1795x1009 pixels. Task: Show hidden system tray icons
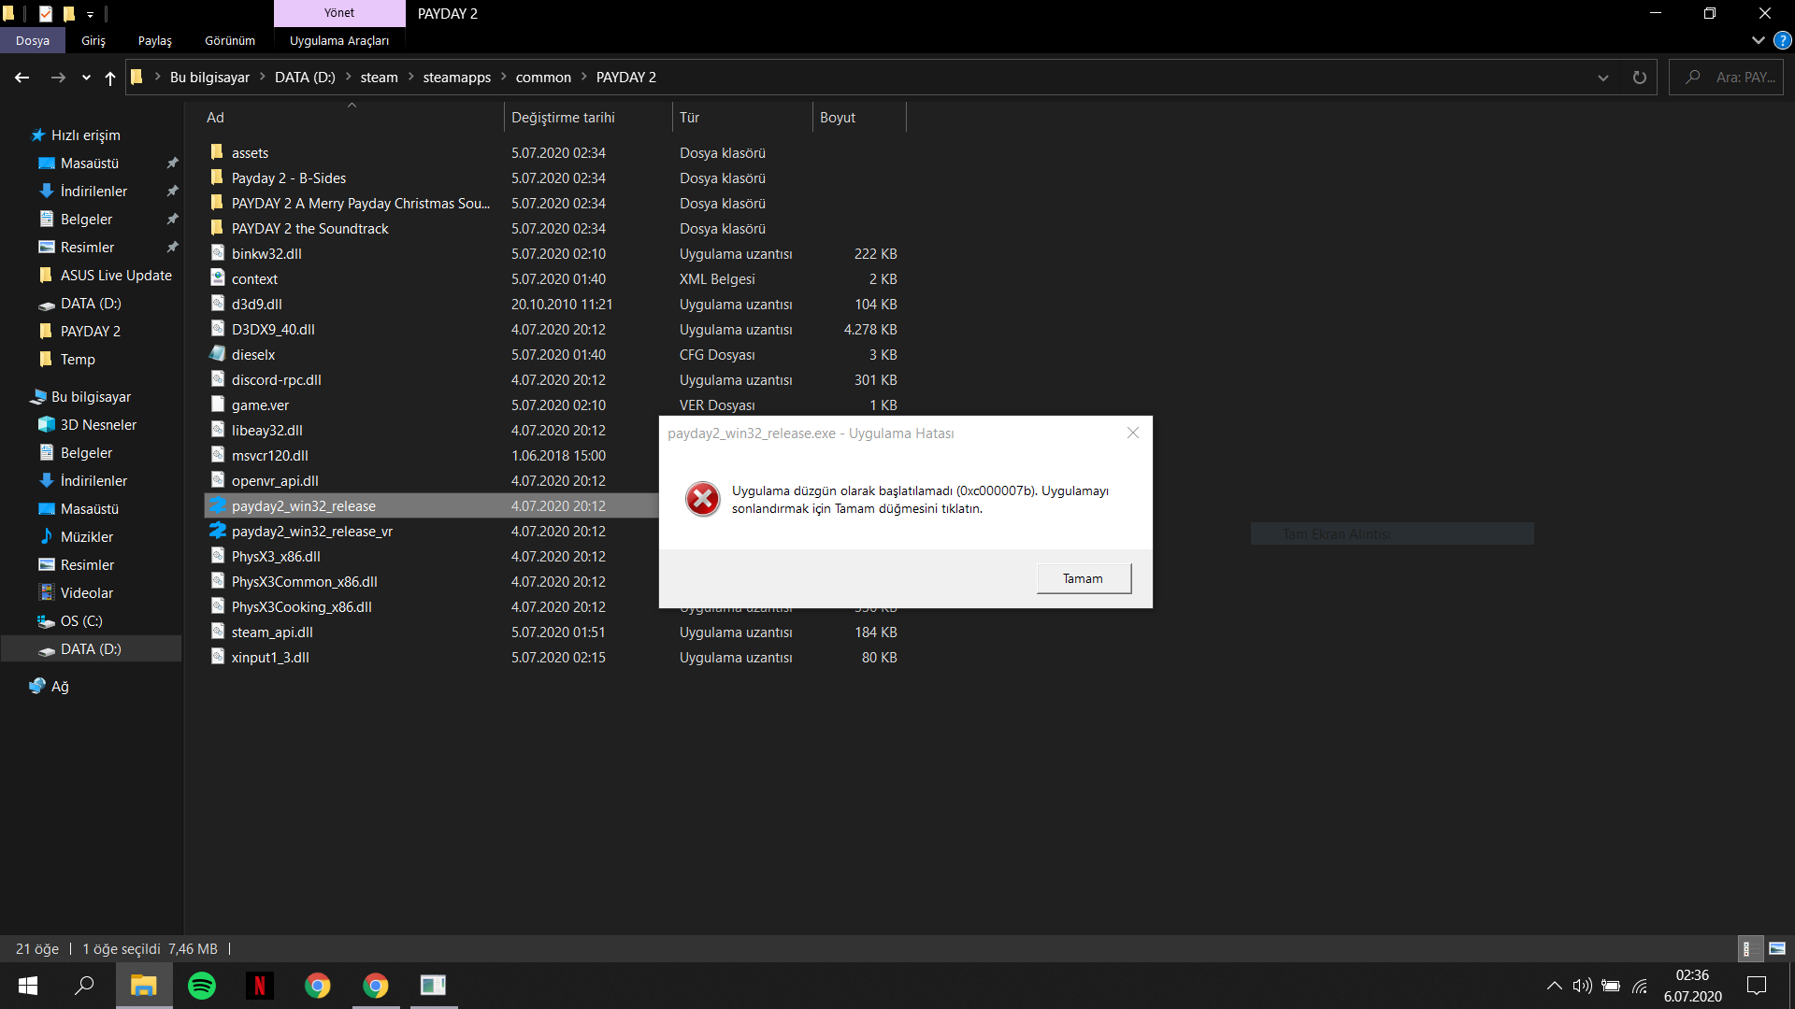(x=1554, y=986)
